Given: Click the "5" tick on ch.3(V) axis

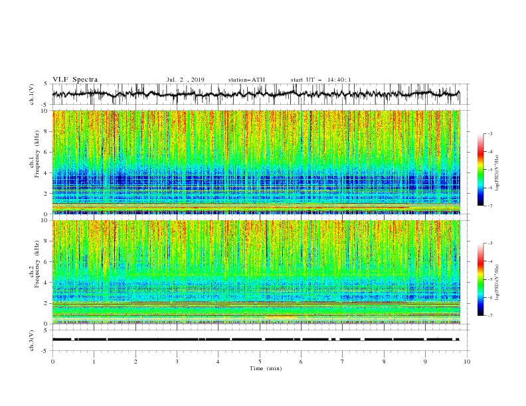Looking at the screenshot, I should coord(45,330).
